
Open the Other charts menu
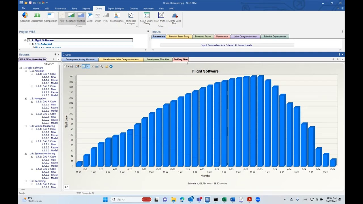pos(98,18)
